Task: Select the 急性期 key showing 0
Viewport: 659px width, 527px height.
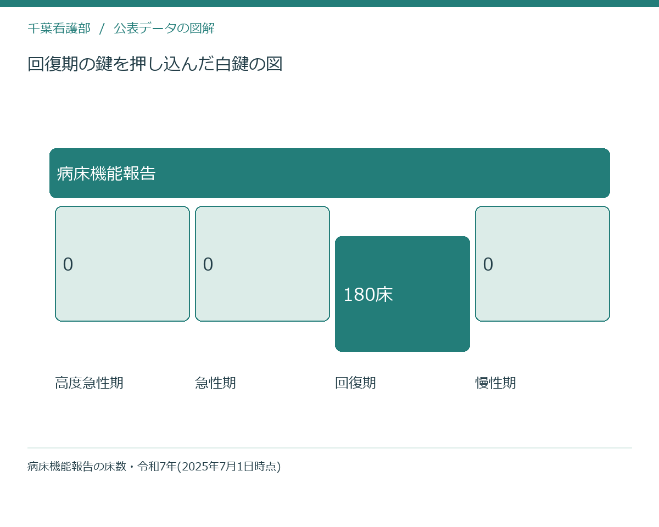Action: [263, 264]
